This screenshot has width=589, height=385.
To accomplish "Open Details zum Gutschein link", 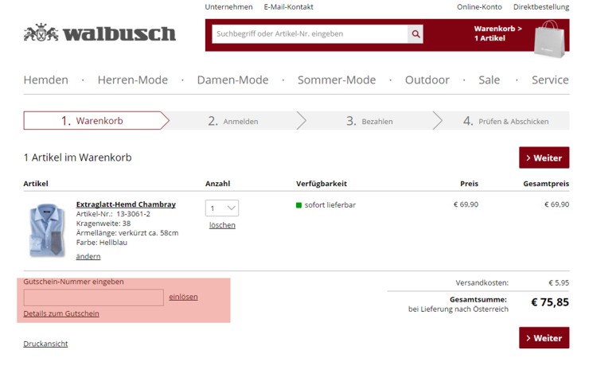I will click(61, 313).
